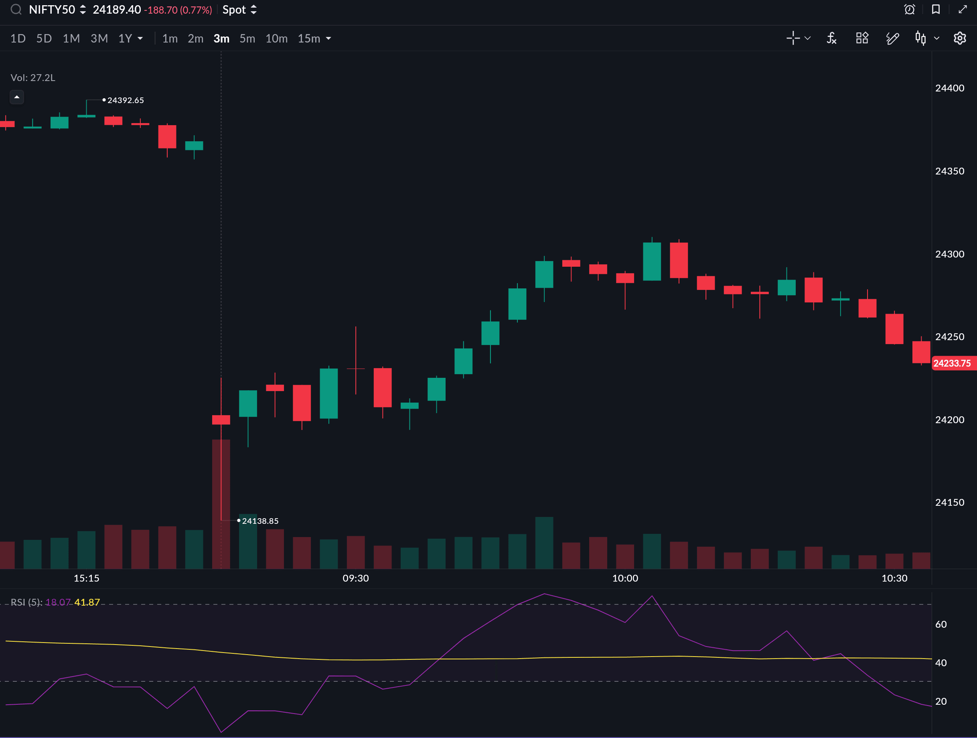977x738 pixels.
Task: Select the crosshair cursor tool
Action: (793, 39)
